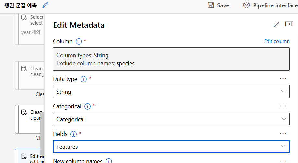298x163 pixels.
Task: Show the info tooltip for Data type
Action: 83,79
